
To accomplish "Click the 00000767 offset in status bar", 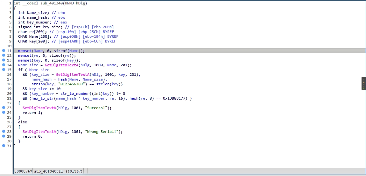I will 23,171.
